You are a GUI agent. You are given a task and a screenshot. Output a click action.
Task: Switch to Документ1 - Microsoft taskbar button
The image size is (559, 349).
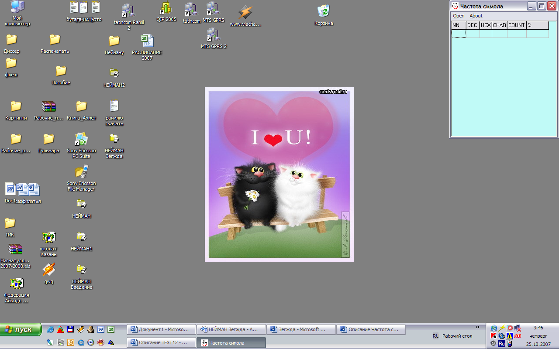[161, 329]
